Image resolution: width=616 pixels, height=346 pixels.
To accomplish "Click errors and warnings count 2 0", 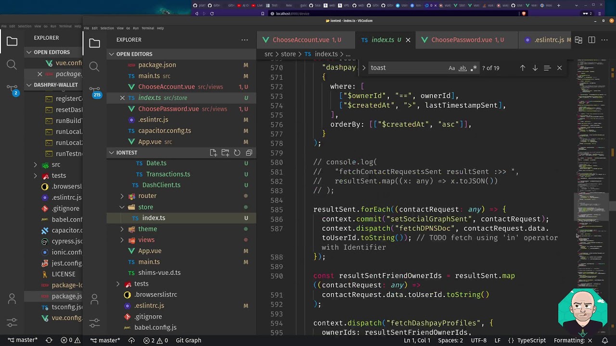I will [156, 340].
